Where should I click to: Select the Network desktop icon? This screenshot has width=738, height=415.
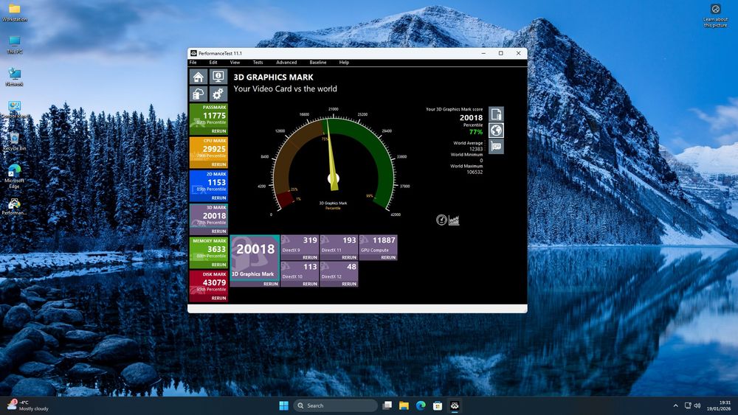pyautogui.click(x=15, y=77)
